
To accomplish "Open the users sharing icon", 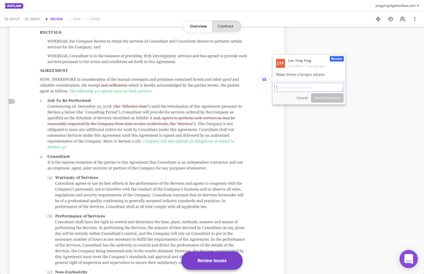I will coord(402,19).
